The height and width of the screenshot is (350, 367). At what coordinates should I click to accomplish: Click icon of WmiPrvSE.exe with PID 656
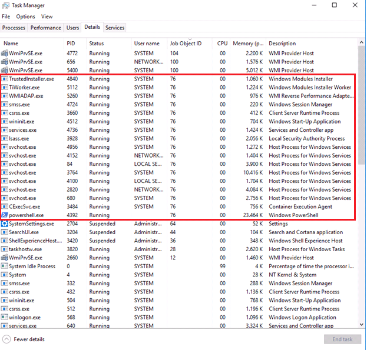click(x=5, y=62)
